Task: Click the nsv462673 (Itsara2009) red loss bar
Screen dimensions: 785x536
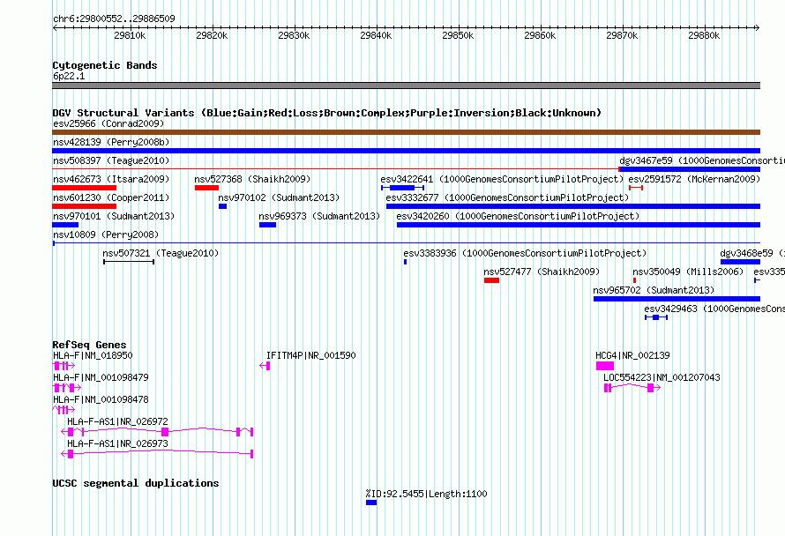Action: click(84, 188)
